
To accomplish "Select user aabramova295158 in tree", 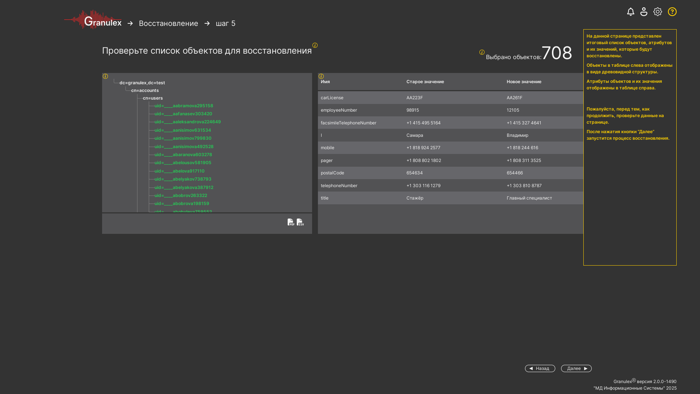I will pyautogui.click(x=184, y=106).
